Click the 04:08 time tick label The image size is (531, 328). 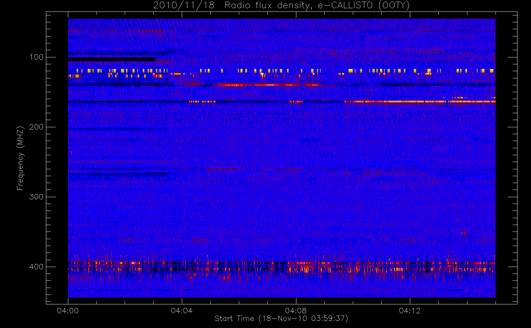pos(296,311)
